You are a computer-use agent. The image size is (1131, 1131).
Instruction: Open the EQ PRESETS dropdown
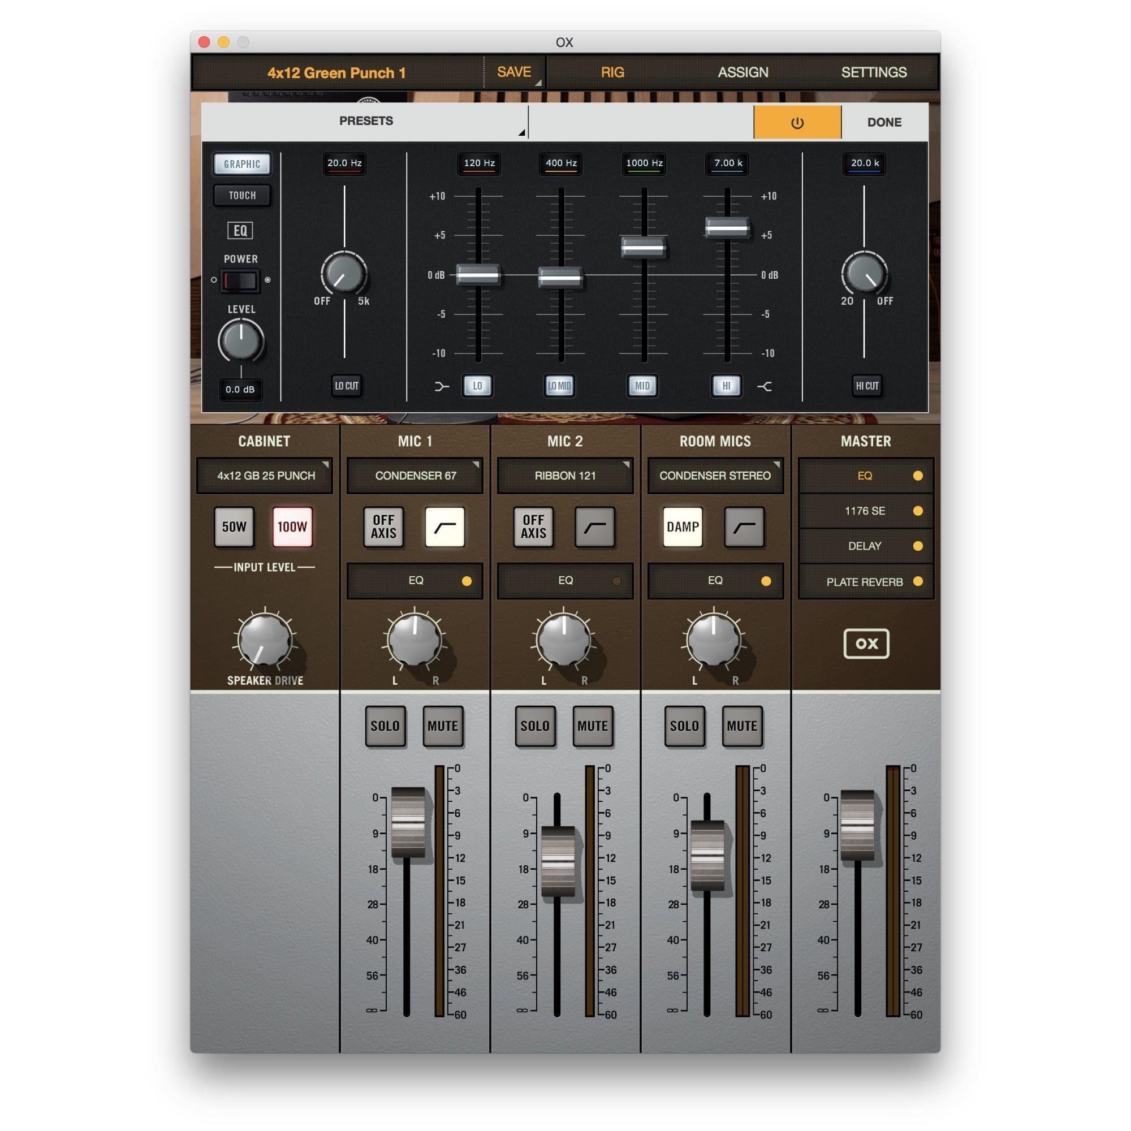pyautogui.click(x=366, y=121)
